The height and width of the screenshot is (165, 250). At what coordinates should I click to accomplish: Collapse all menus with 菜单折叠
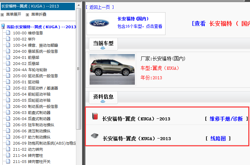(39, 15)
